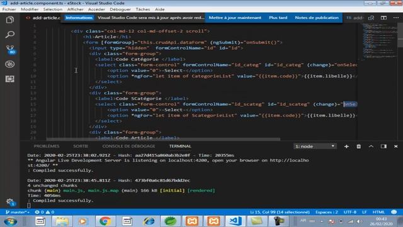Maximize terminal panel with up chevron
The height and width of the screenshot is (227, 403).
371,146
